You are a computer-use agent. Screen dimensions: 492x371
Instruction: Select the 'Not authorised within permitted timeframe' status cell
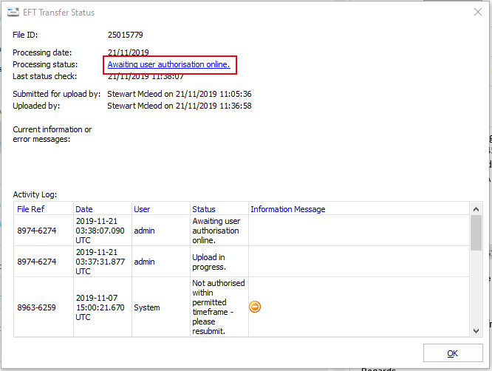tap(219, 307)
